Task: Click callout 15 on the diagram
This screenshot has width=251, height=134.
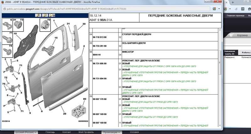Action: pos(56,38)
